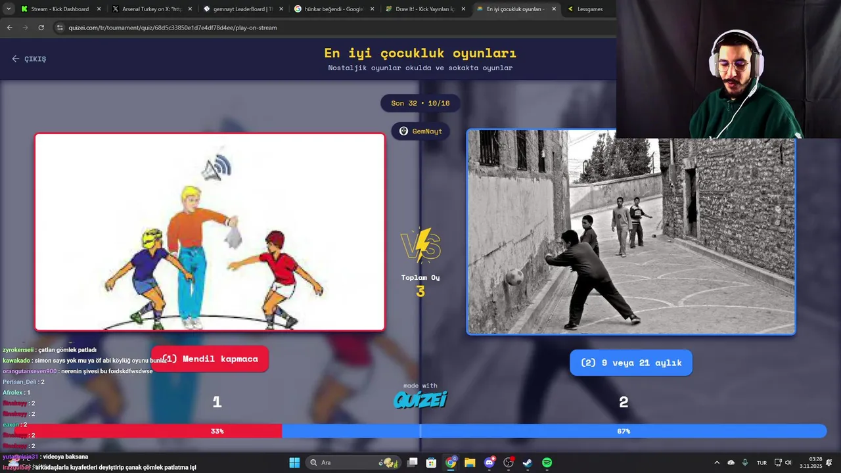Click the VS lightning bolt emblem

[420, 245]
